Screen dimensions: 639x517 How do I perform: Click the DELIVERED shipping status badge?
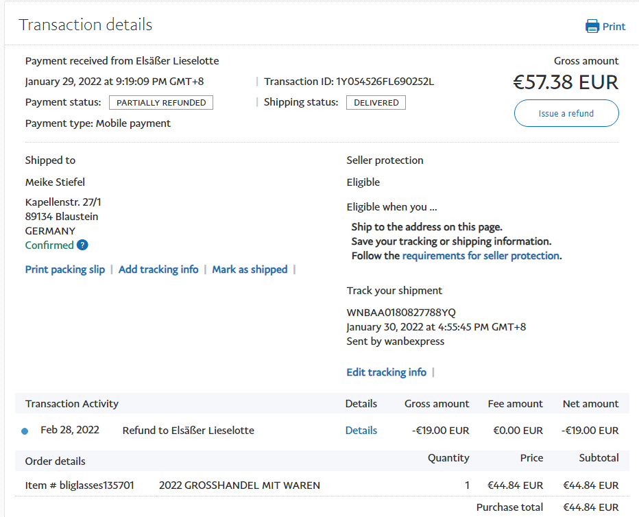(x=376, y=103)
